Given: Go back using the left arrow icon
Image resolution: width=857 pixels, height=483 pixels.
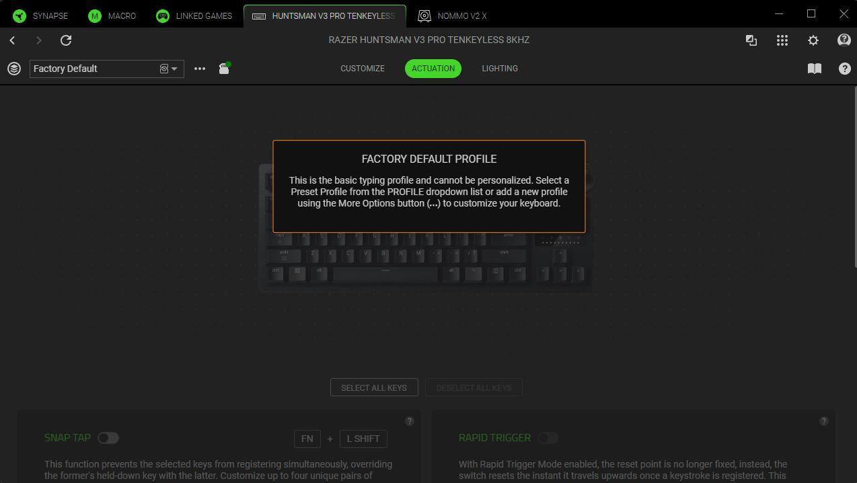Looking at the screenshot, I should pos(12,40).
